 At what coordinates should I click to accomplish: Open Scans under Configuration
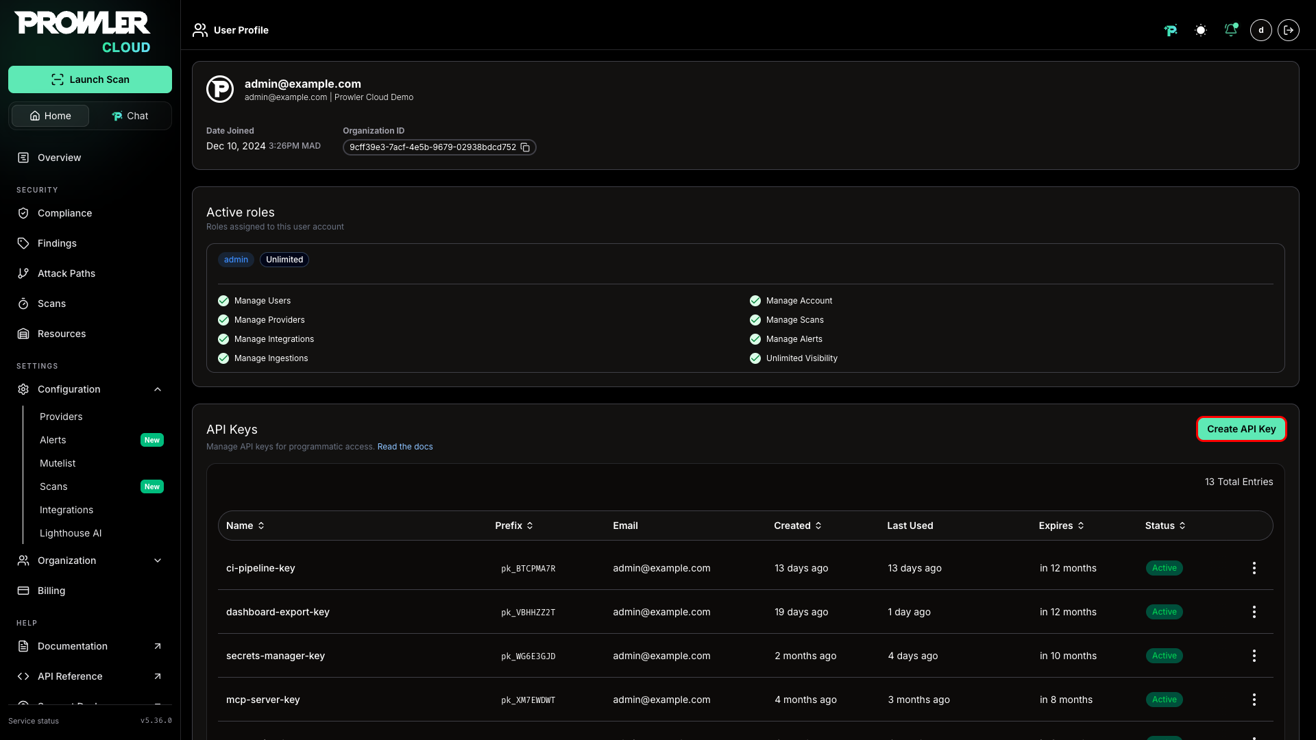pos(53,486)
